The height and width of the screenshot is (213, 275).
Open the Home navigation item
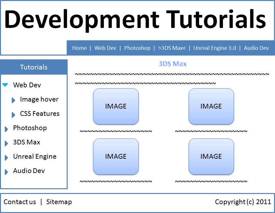pyautogui.click(x=79, y=48)
